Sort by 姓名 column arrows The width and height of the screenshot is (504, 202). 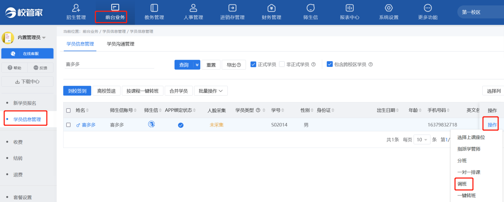click(87, 110)
